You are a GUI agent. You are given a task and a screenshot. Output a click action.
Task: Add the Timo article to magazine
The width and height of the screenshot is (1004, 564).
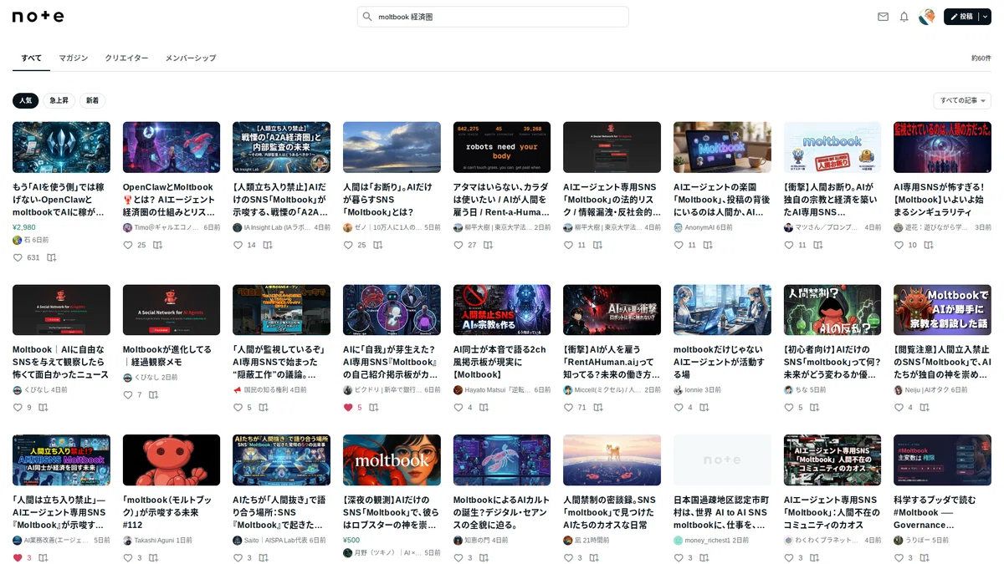coord(157,245)
